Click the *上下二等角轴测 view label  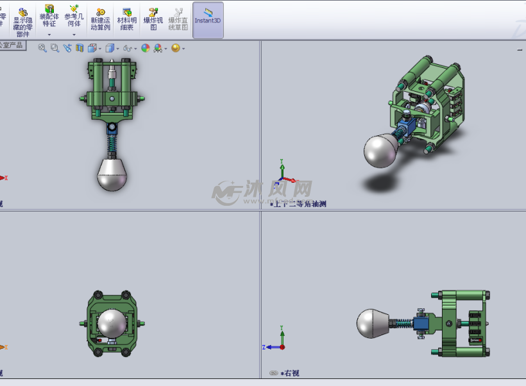click(298, 204)
